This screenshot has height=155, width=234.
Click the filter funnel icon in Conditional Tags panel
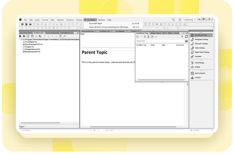pyautogui.click(x=182, y=37)
